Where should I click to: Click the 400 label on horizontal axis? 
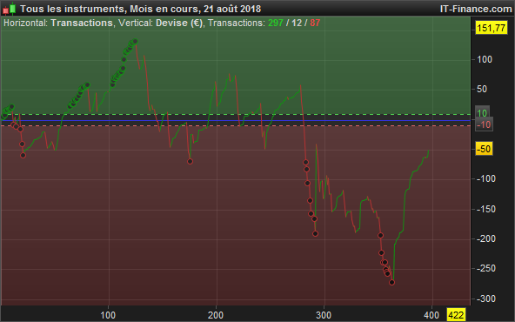[x=431, y=315]
